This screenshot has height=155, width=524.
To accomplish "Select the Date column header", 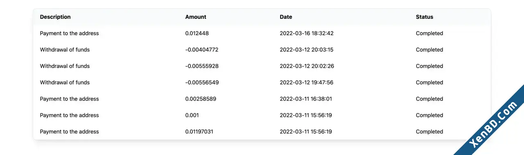I will click(286, 17).
